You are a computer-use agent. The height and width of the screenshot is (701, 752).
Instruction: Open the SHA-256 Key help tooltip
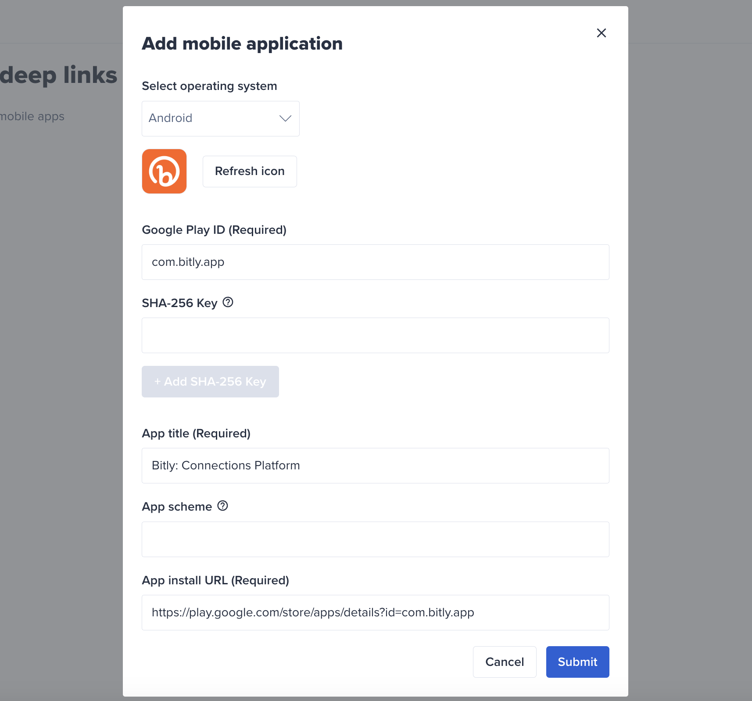(228, 302)
